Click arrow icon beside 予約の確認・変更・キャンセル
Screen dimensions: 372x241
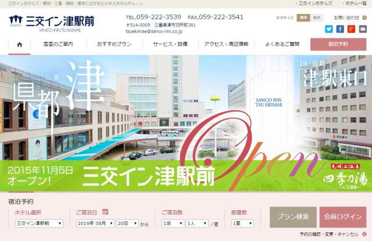point(364,235)
